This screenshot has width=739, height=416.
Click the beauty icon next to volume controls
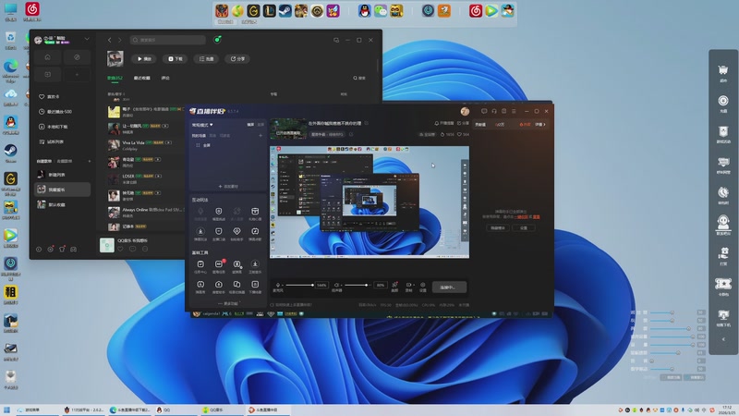click(395, 287)
